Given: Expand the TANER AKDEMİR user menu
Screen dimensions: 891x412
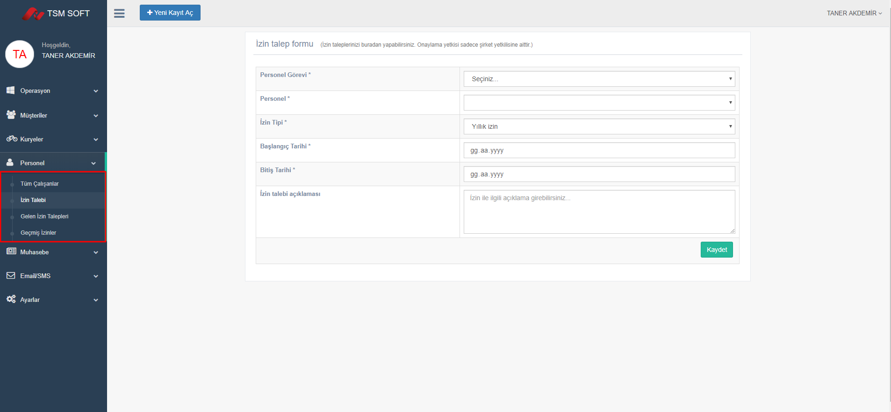Looking at the screenshot, I should (x=854, y=13).
